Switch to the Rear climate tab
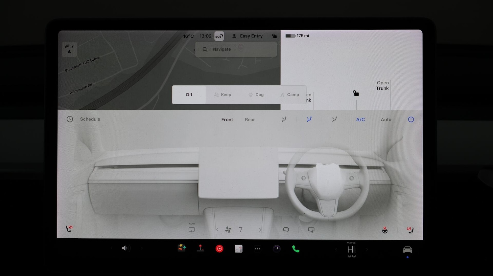The width and height of the screenshot is (493, 276). tap(249, 119)
